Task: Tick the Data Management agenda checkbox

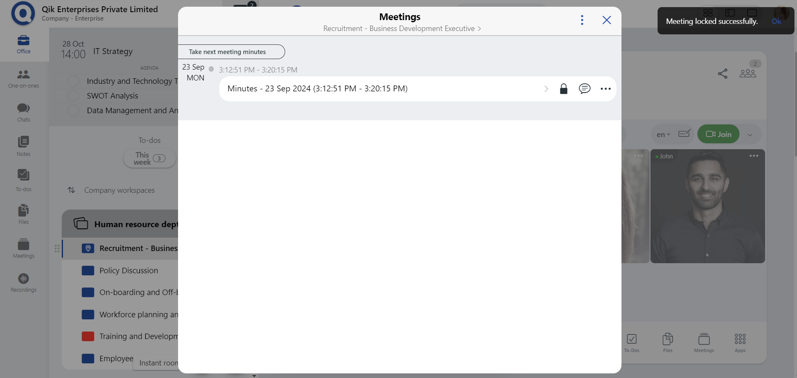Action: 73,110
